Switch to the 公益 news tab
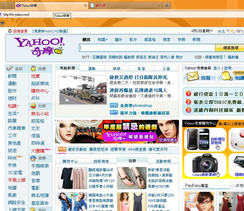Image resolution: width=244 pixels, height=211 pixels. (x=166, y=68)
